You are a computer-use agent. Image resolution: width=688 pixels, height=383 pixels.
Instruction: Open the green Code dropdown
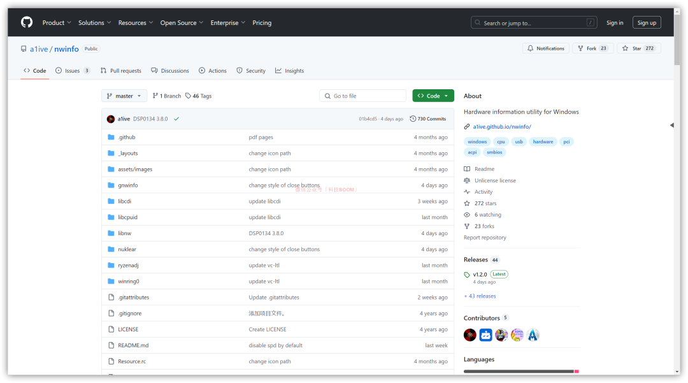(x=433, y=96)
